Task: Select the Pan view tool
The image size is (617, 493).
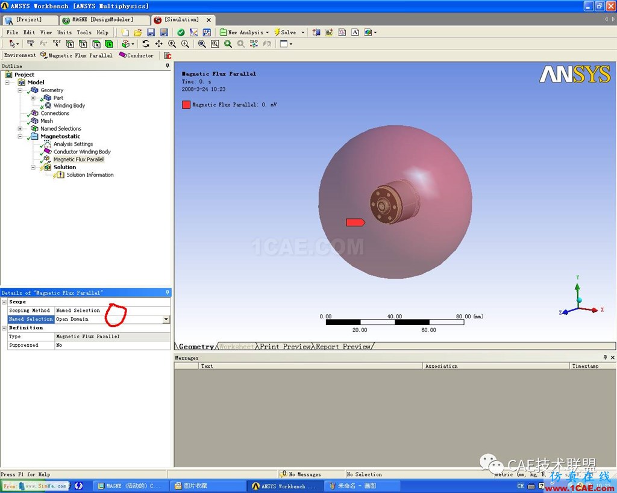Action: [x=159, y=43]
